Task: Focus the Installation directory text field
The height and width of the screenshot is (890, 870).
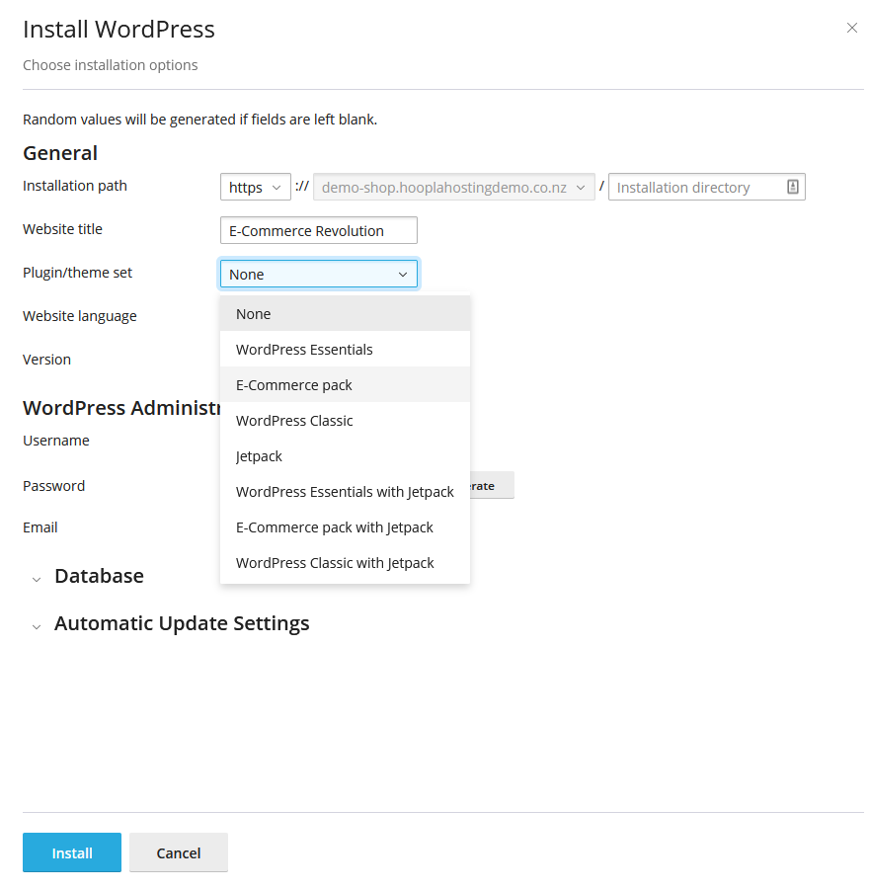Action: [695, 187]
